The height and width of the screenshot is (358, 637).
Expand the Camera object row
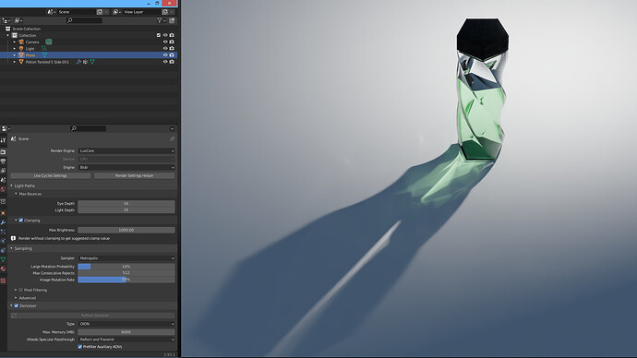tap(15, 42)
